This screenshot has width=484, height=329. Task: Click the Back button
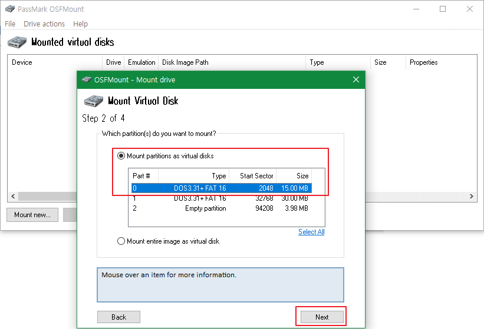click(x=119, y=317)
